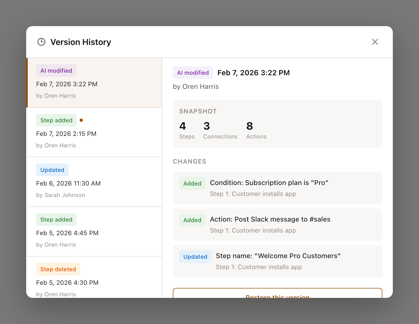Click the purple AI modified badge in sidebar
419x324 pixels.
pos(56,70)
